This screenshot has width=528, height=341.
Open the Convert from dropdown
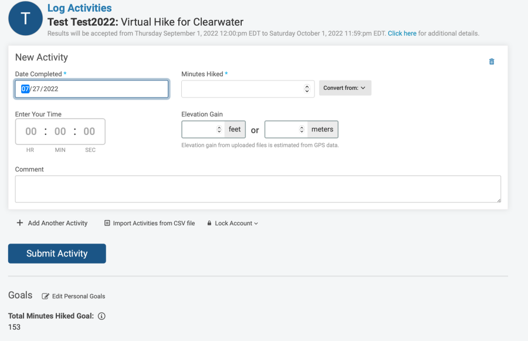[345, 88]
